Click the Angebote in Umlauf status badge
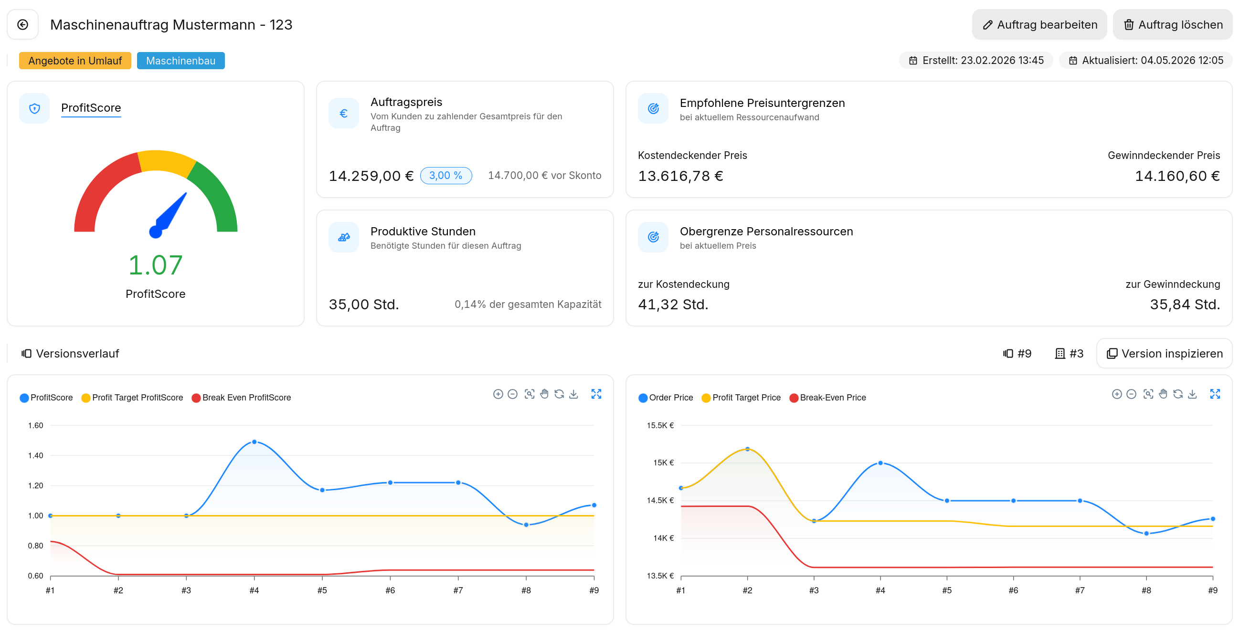 75,61
